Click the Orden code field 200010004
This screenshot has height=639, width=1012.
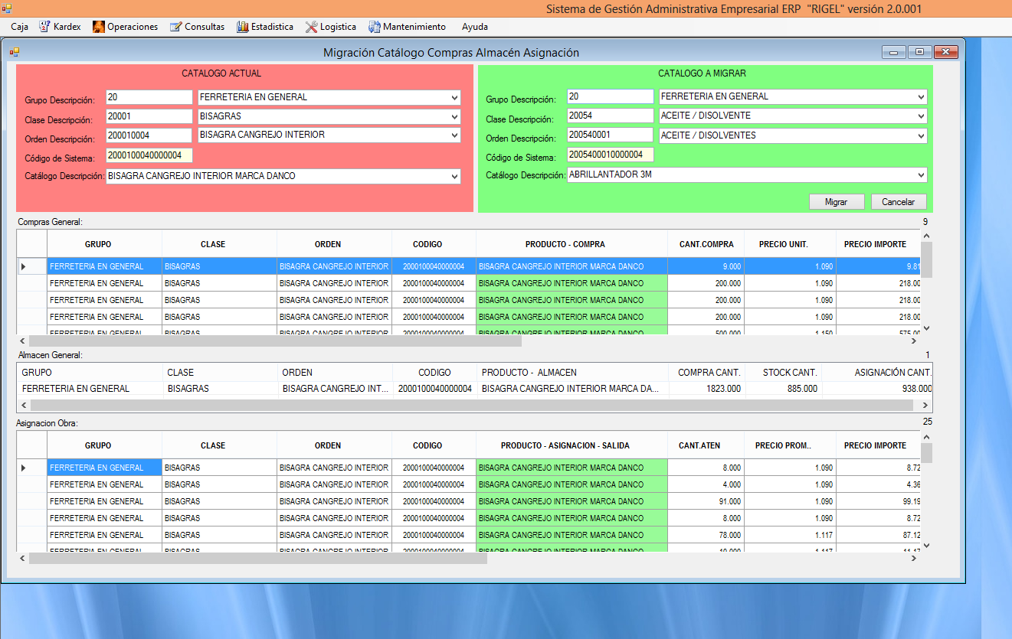(x=149, y=135)
